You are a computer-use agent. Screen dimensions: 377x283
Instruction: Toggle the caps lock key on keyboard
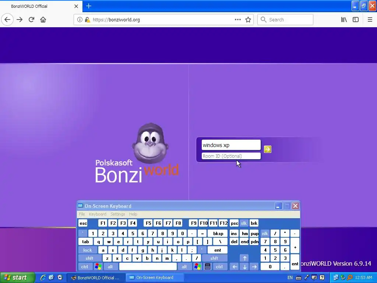(x=88, y=250)
